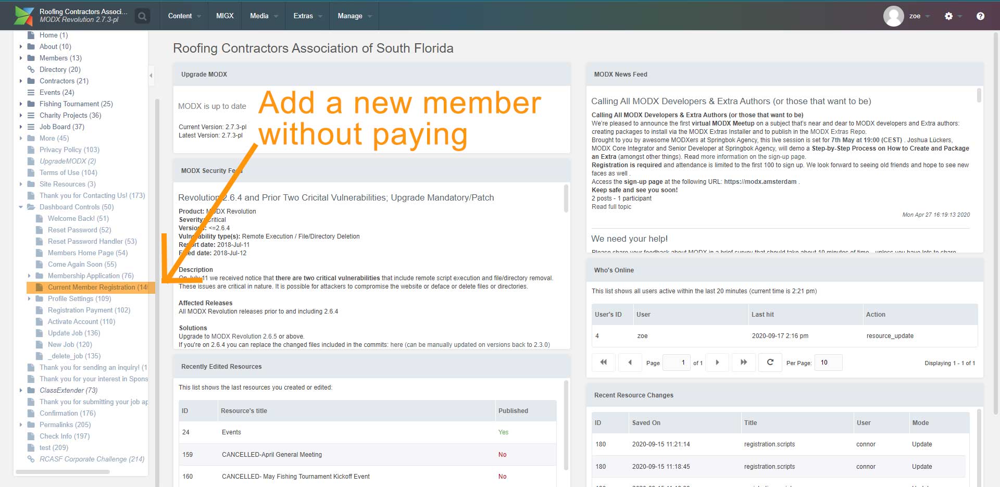Viewport: 1000px width, 487px height.
Task: Open the help question mark icon
Action: pos(980,16)
